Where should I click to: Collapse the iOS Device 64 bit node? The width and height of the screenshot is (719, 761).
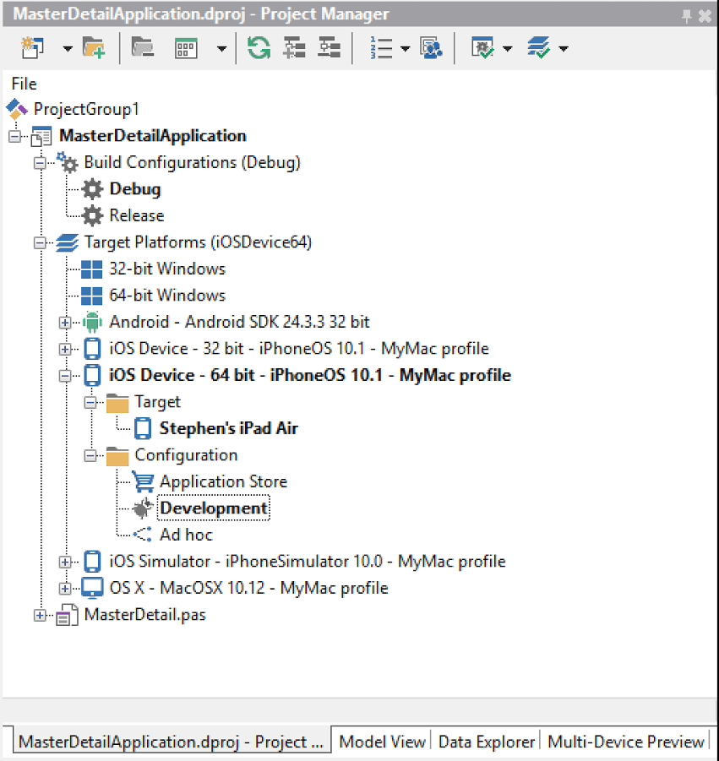point(65,376)
